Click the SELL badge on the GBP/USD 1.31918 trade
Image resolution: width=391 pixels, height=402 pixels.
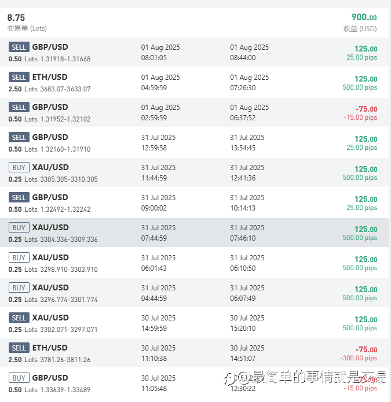click(19, 47)
